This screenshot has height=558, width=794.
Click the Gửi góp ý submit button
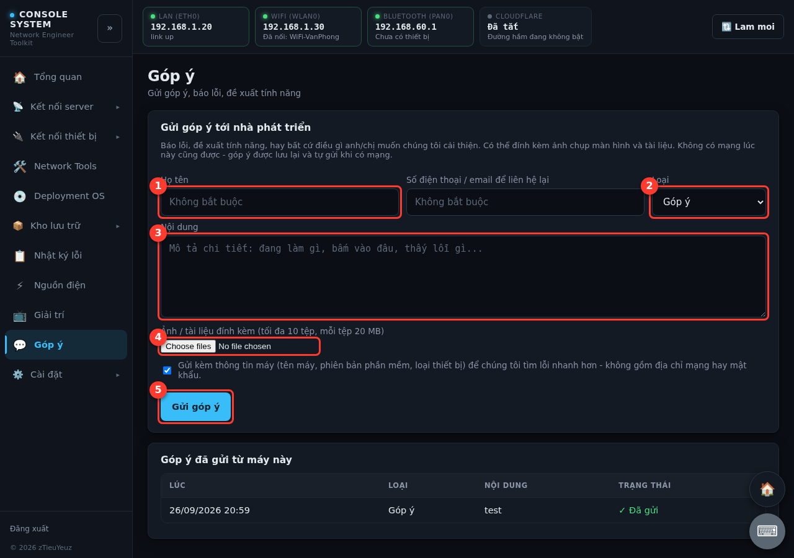coord(195,407)
